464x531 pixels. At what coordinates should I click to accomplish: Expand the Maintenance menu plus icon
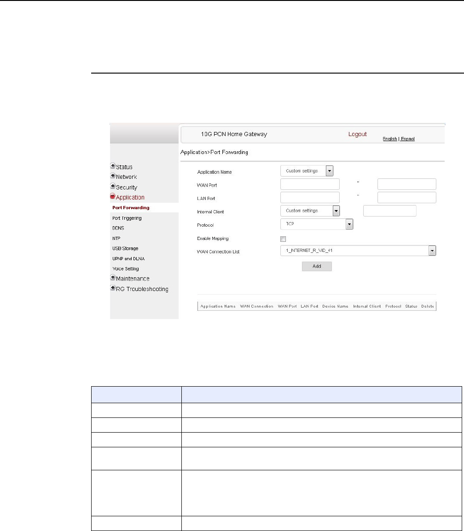pos(113,278)
